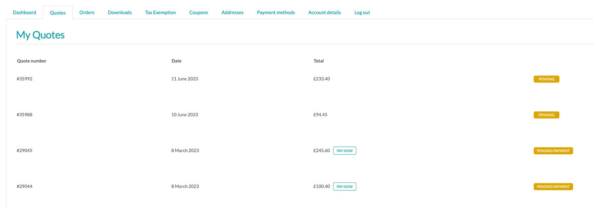Switch to Payment methods tab
This screenshot has width=594, height=208.
point(276,12)
